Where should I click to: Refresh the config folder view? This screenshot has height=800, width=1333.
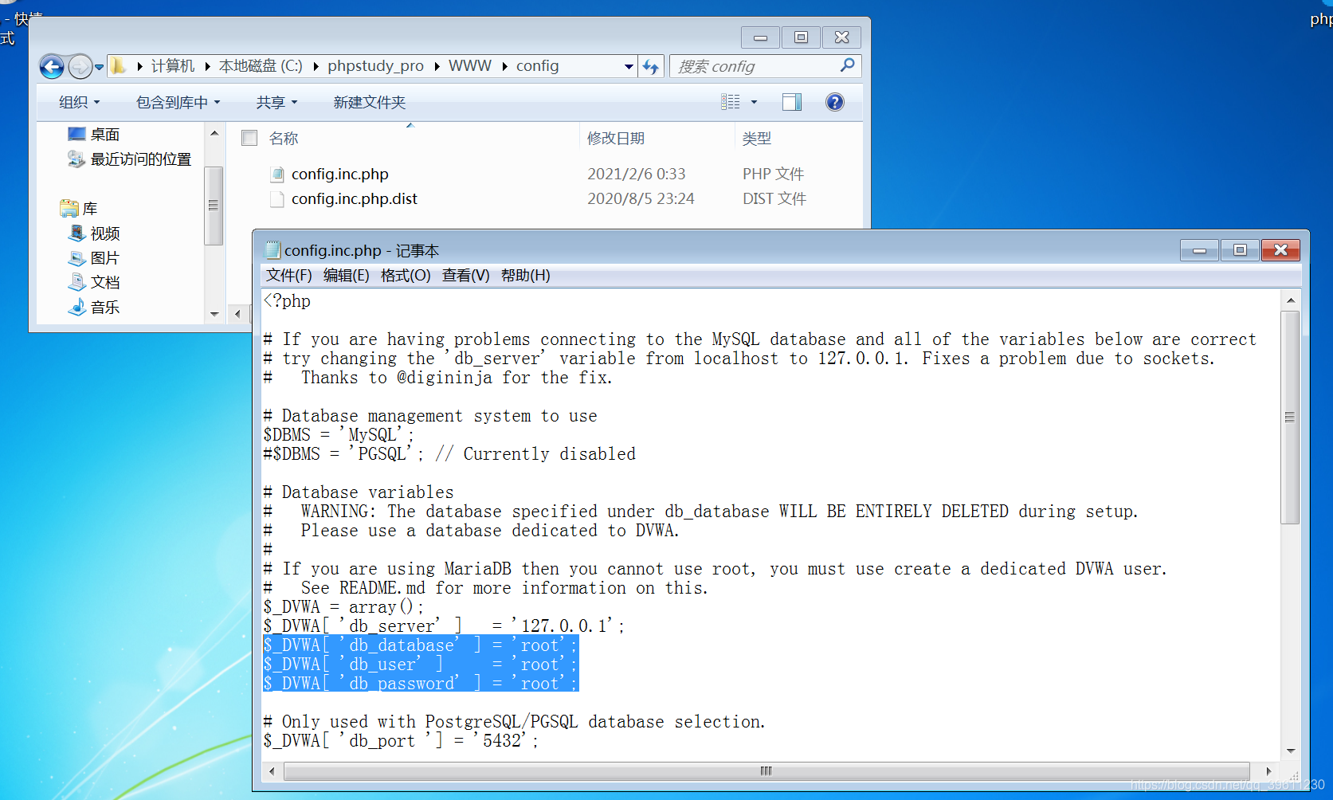651,66
